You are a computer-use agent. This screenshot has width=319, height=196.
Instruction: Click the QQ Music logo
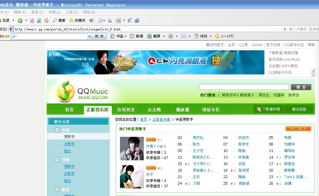coord(82,92)
